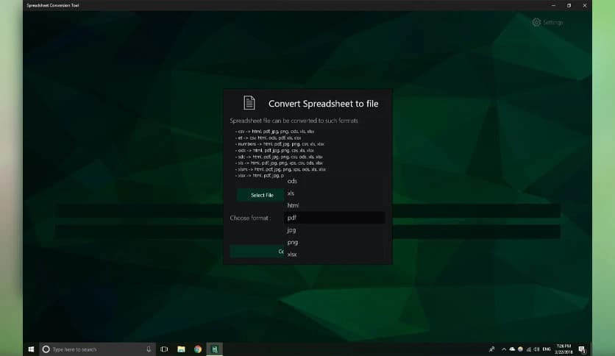Open the People icon in the taskbar
This screenshot has width=615, height=356.
(x=491, y=349)
